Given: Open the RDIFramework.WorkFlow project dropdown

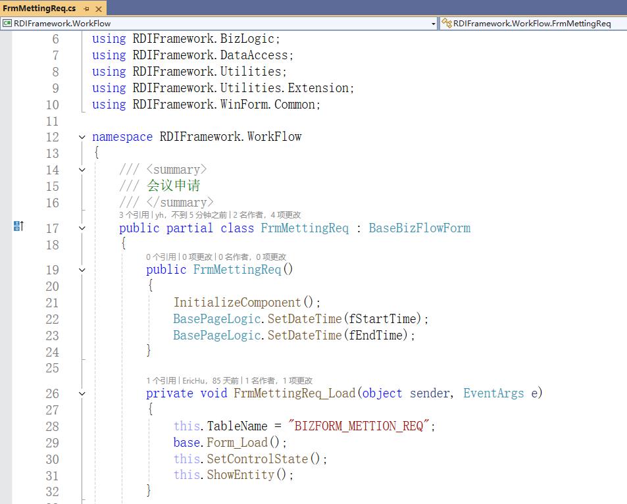Looking at the screenshot, I should [x=434, y=24].
